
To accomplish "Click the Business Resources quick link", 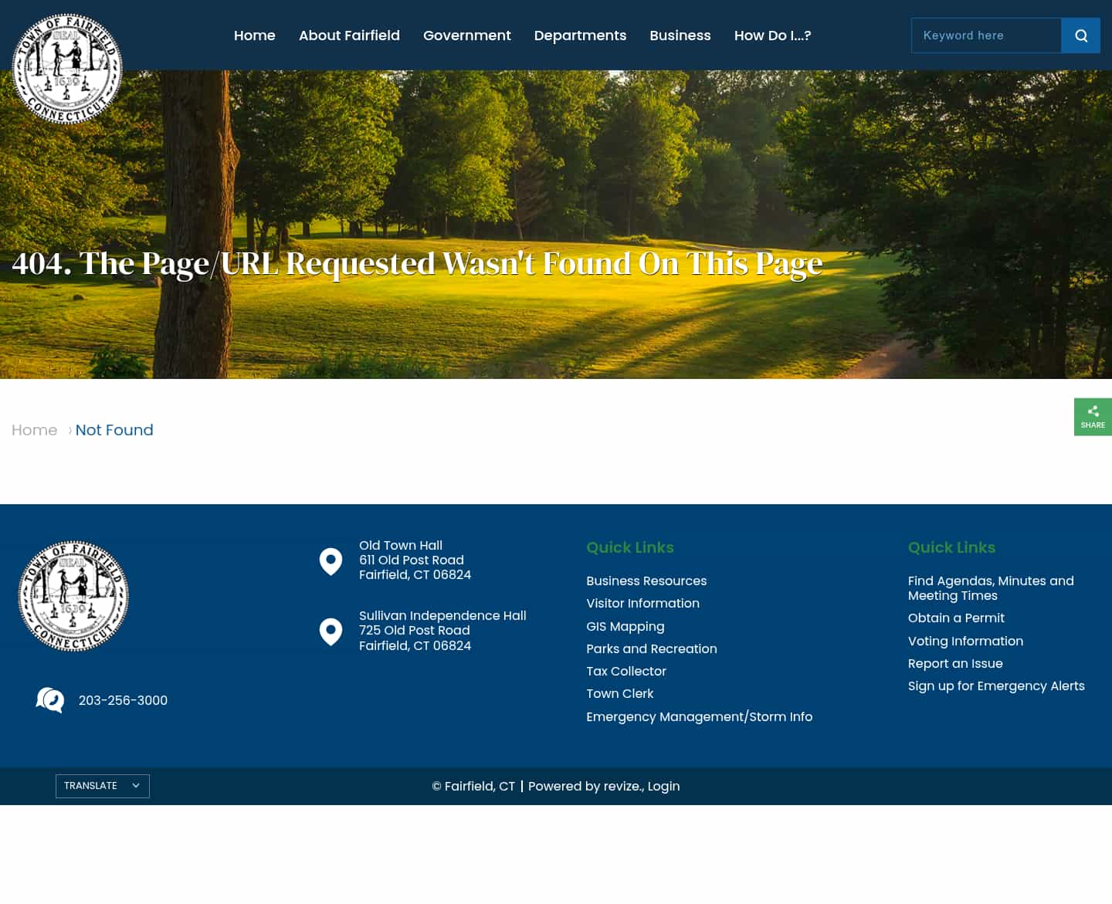I will [646, 581].
